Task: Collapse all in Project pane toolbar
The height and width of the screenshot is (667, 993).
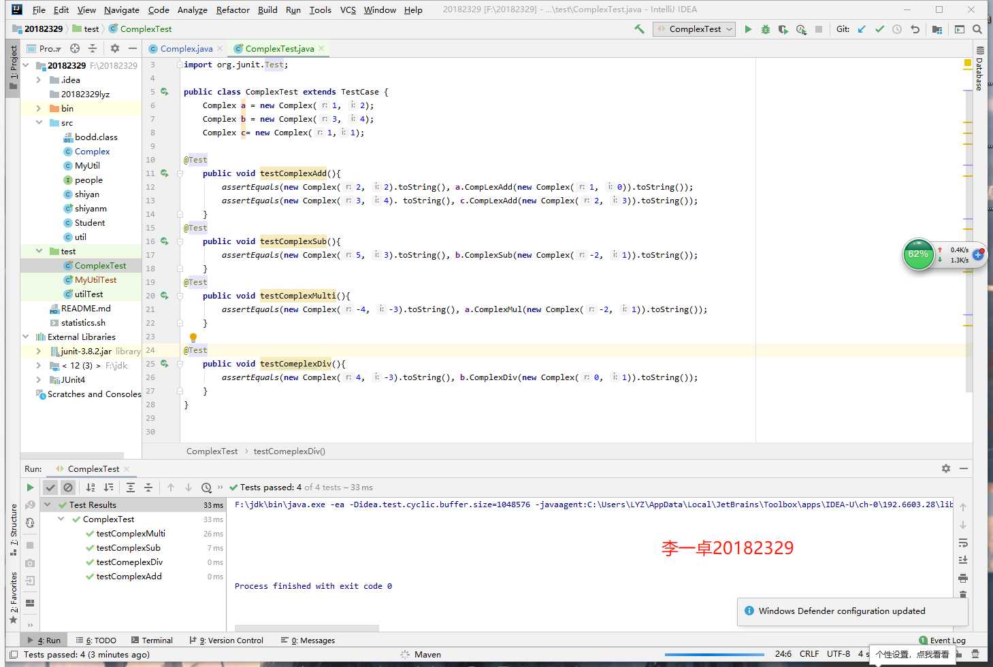Action: click(93, 48)
